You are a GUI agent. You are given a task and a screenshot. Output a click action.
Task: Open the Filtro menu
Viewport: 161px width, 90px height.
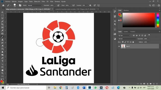click(43, 1)
